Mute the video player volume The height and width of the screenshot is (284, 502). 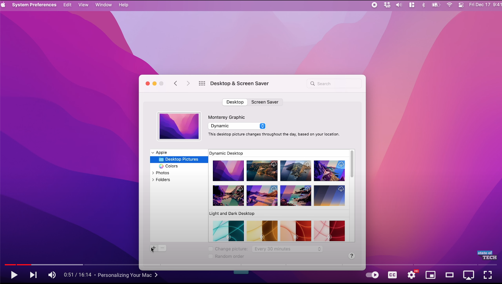tap(52, 275)
